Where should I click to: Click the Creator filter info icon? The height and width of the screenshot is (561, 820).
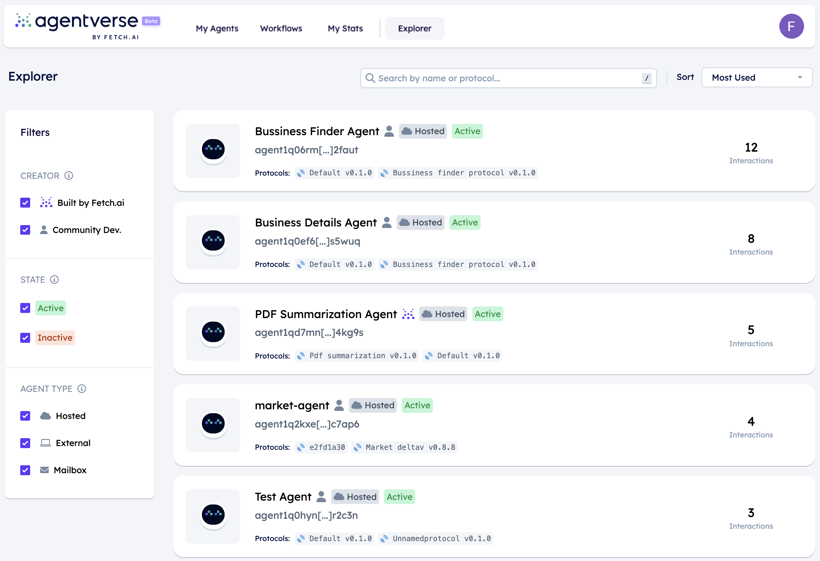click(x=69, y=175)
